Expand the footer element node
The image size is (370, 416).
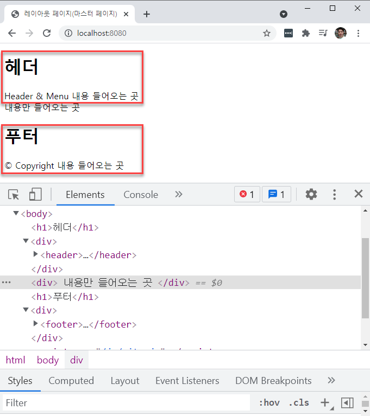(x=36, y=324)
